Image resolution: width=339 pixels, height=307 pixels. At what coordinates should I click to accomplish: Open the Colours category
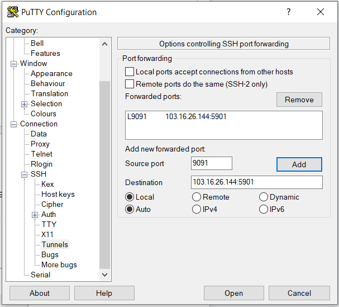[x=44, y=114]
